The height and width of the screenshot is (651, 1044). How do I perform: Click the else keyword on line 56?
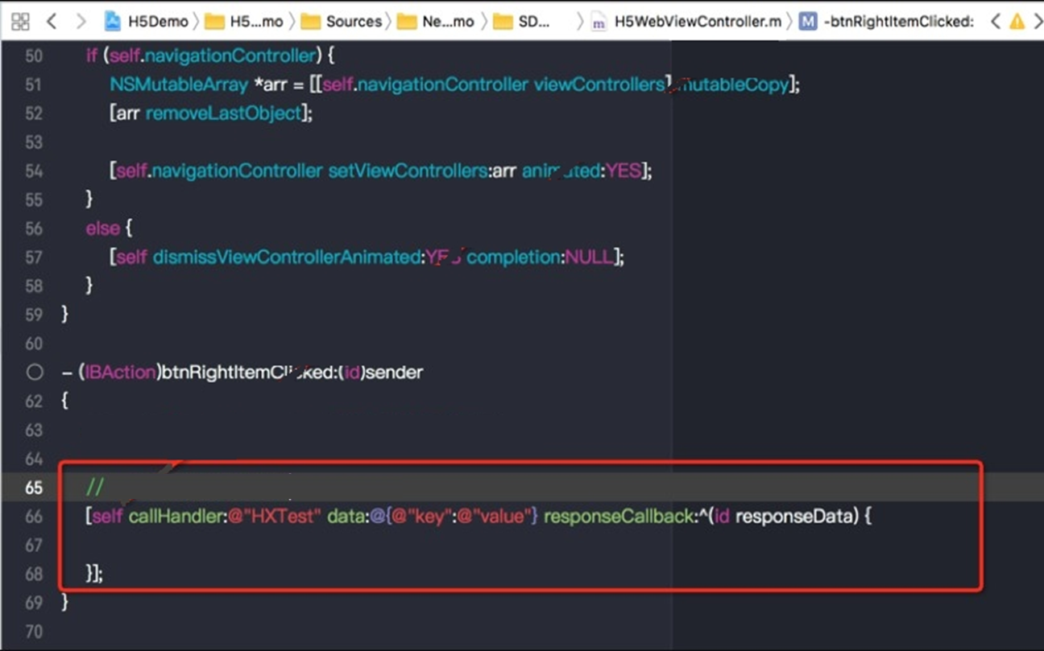click(x=103, y=229)
